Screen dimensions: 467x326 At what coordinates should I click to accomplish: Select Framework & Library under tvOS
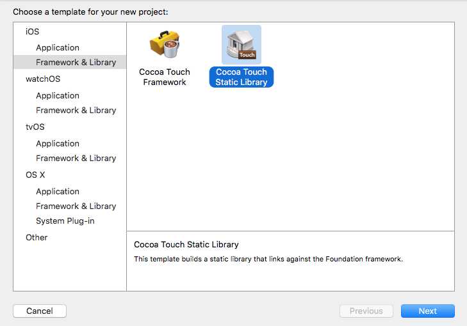coord(76,158)
